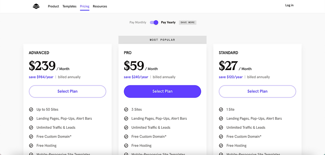This screenshot has width=325, height=155.
Task: Click Standard plan's Free Hosting checkmark icon
Action: (x=221, y=146)
